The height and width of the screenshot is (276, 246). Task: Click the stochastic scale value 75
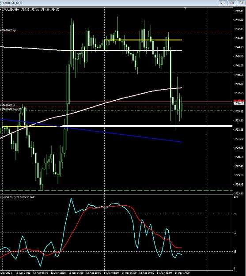[235, 214]
